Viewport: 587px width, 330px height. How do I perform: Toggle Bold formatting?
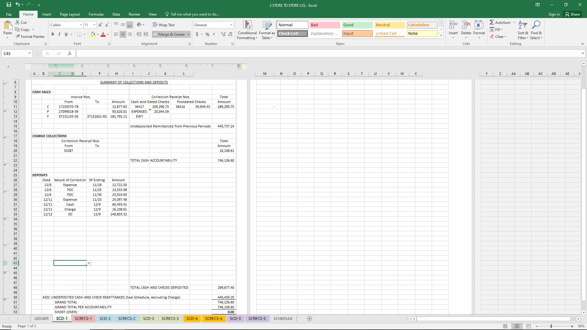tap(53, 34)
